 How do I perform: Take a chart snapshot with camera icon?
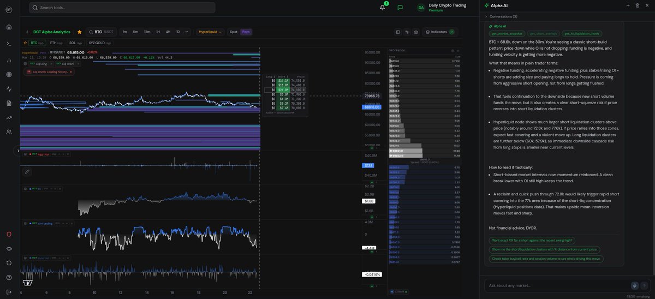(x=416, y=32)
